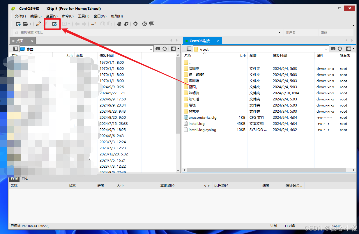Click the New Session toolbar icon
Screen dimensions: 359x234
18,24
